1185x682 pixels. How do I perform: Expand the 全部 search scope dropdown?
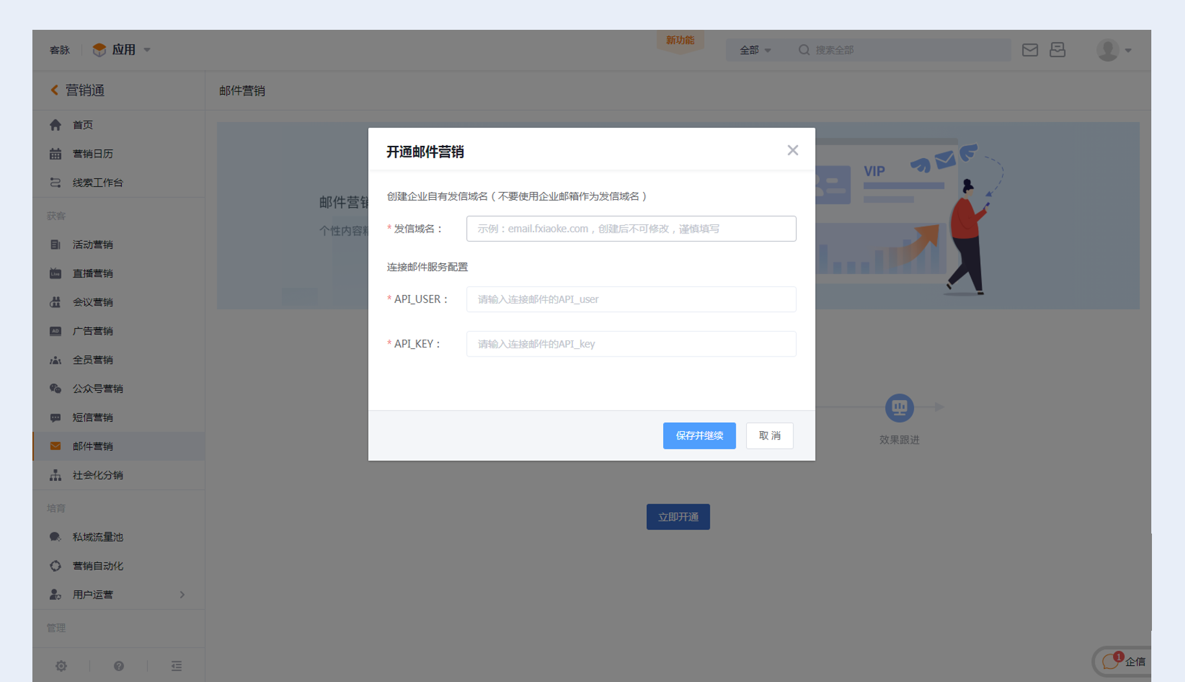click(755, 50)
